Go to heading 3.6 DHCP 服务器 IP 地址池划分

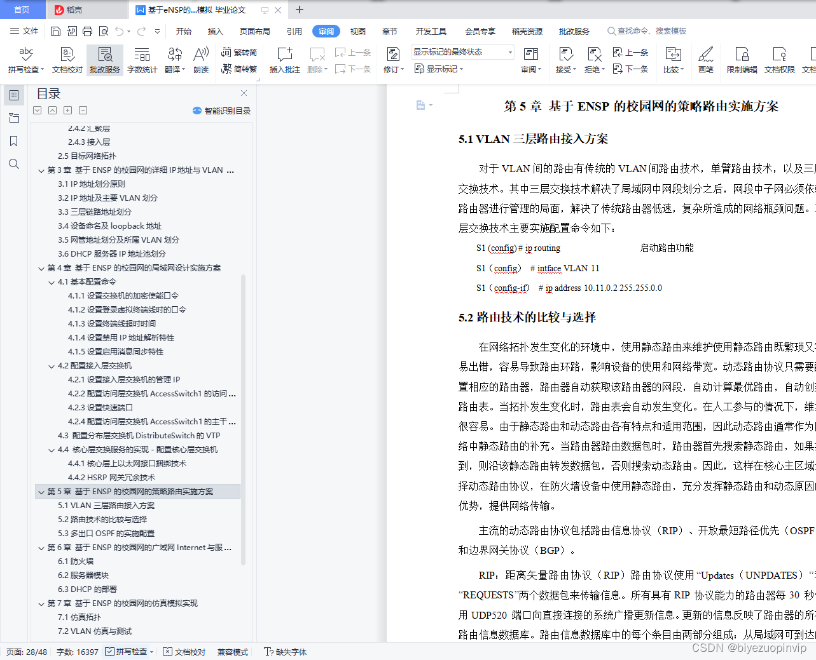point(112,254)
